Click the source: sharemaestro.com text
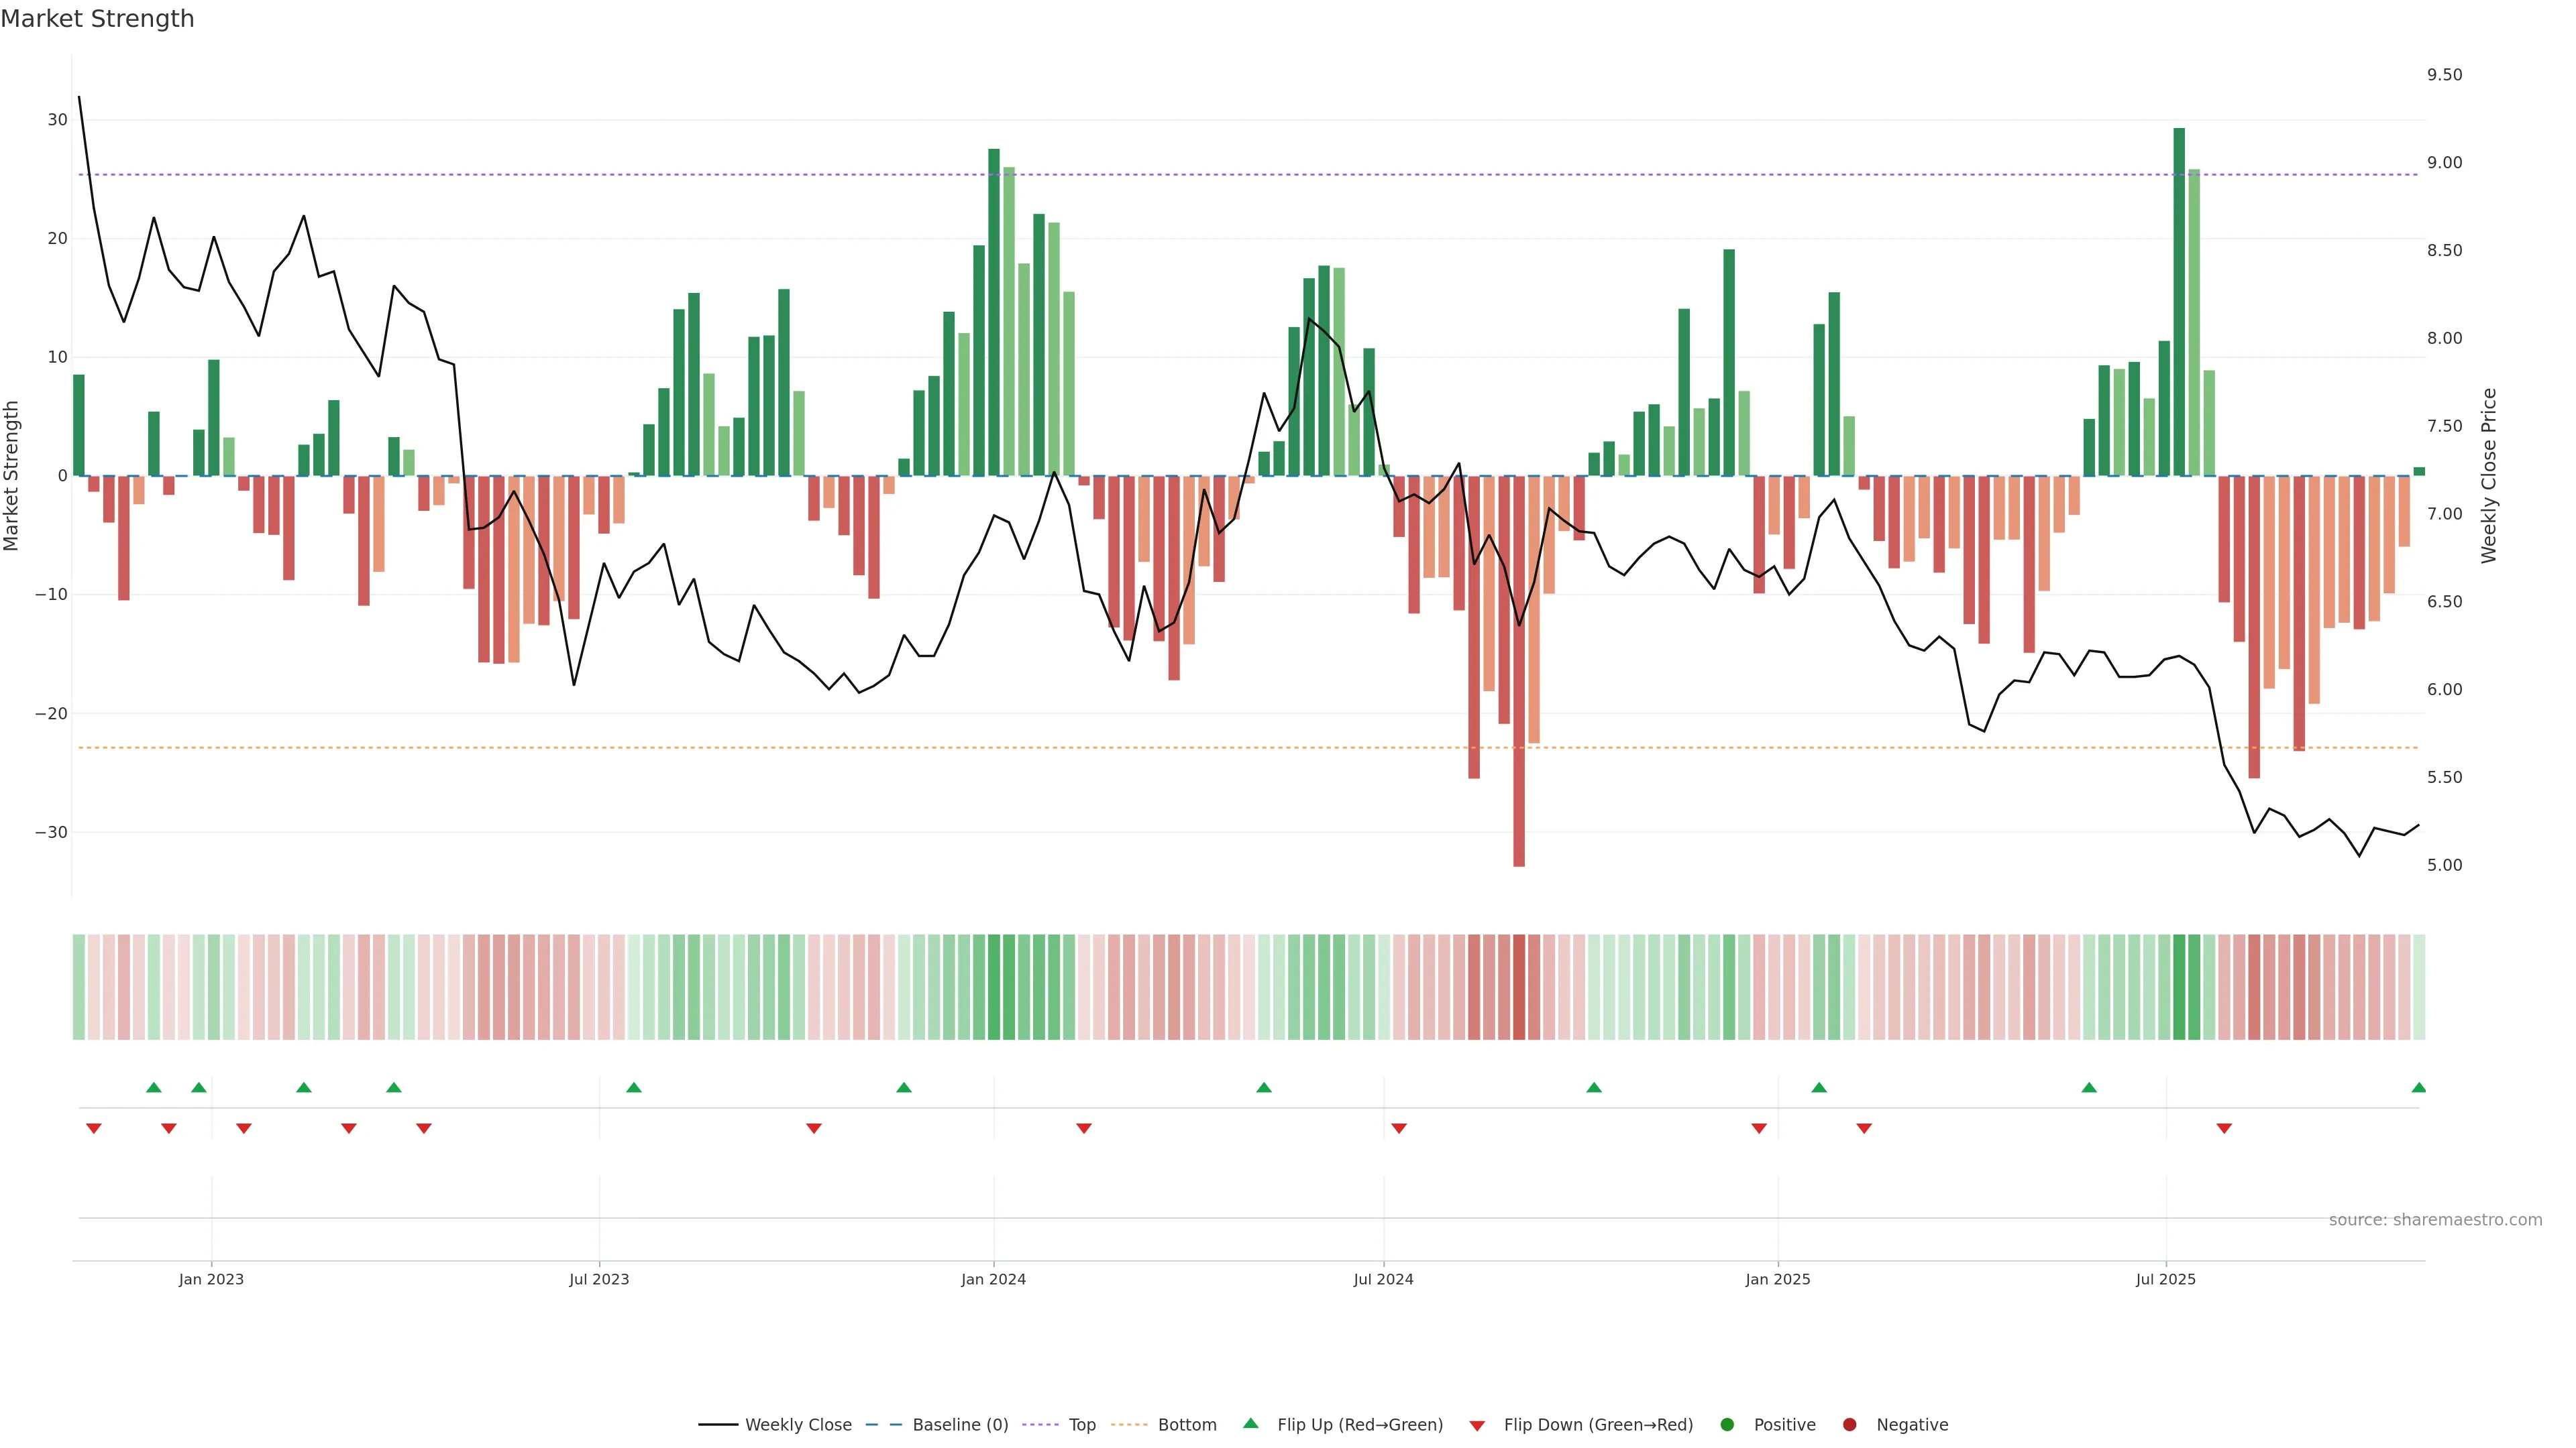This screenshot has width=2576, height=1448. click(2435, 1219)
